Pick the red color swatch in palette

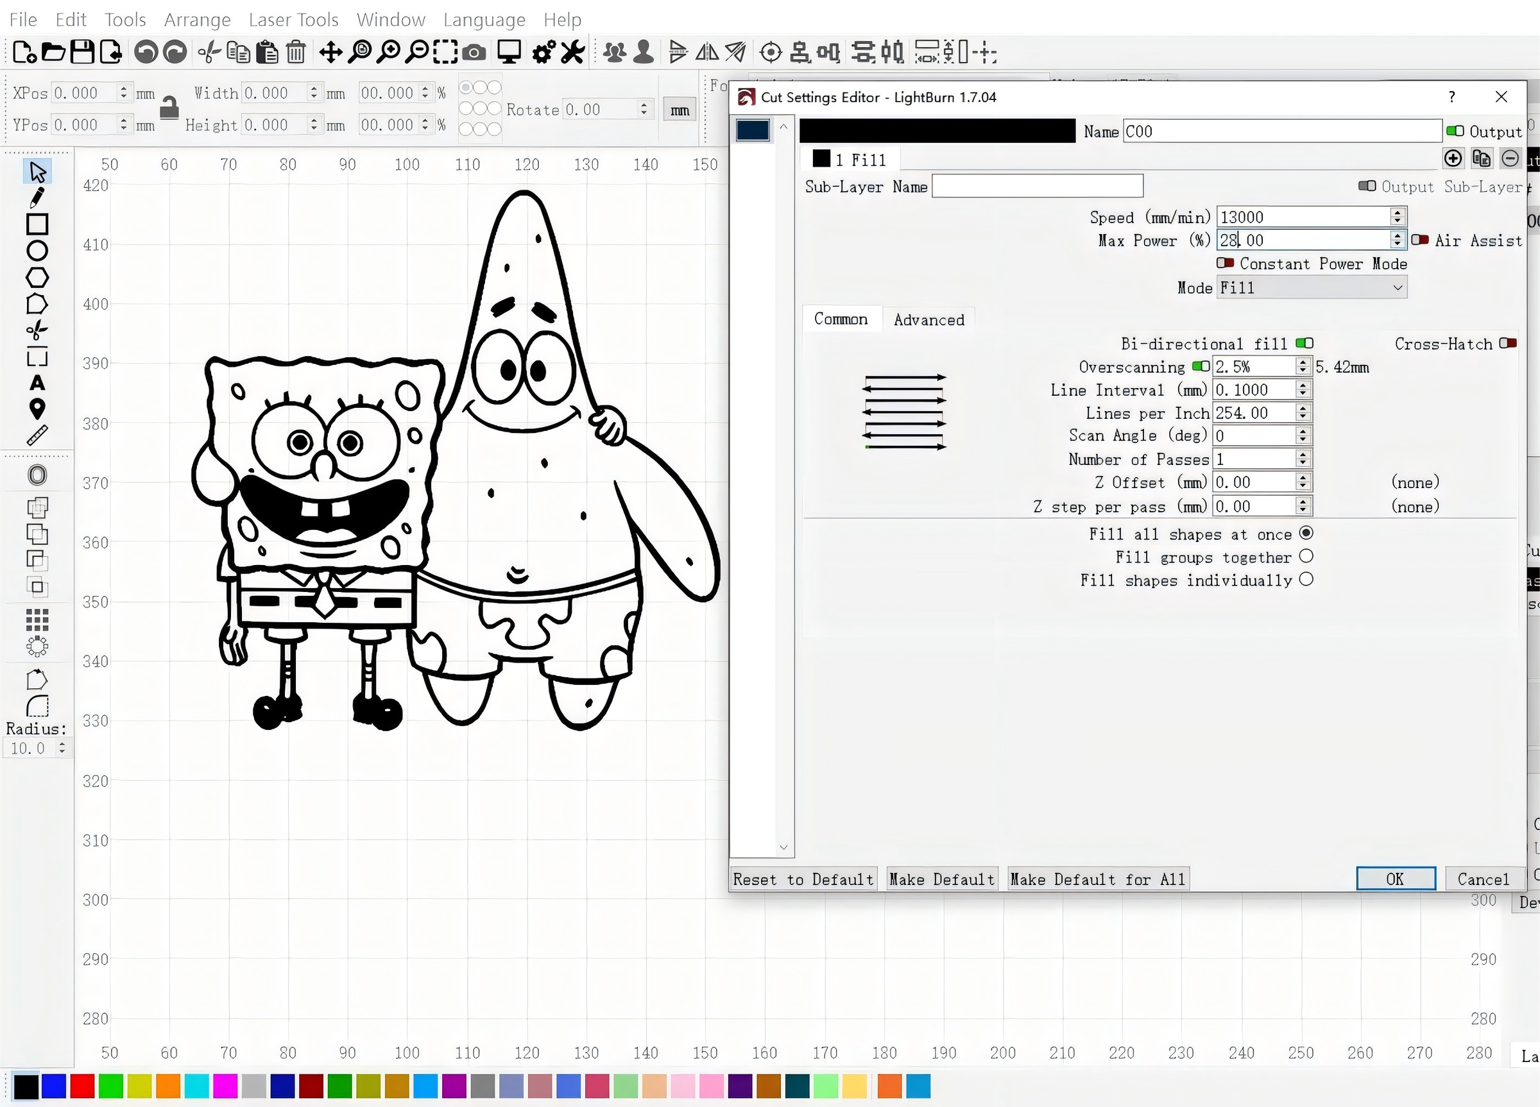(x=82, y=1086)
